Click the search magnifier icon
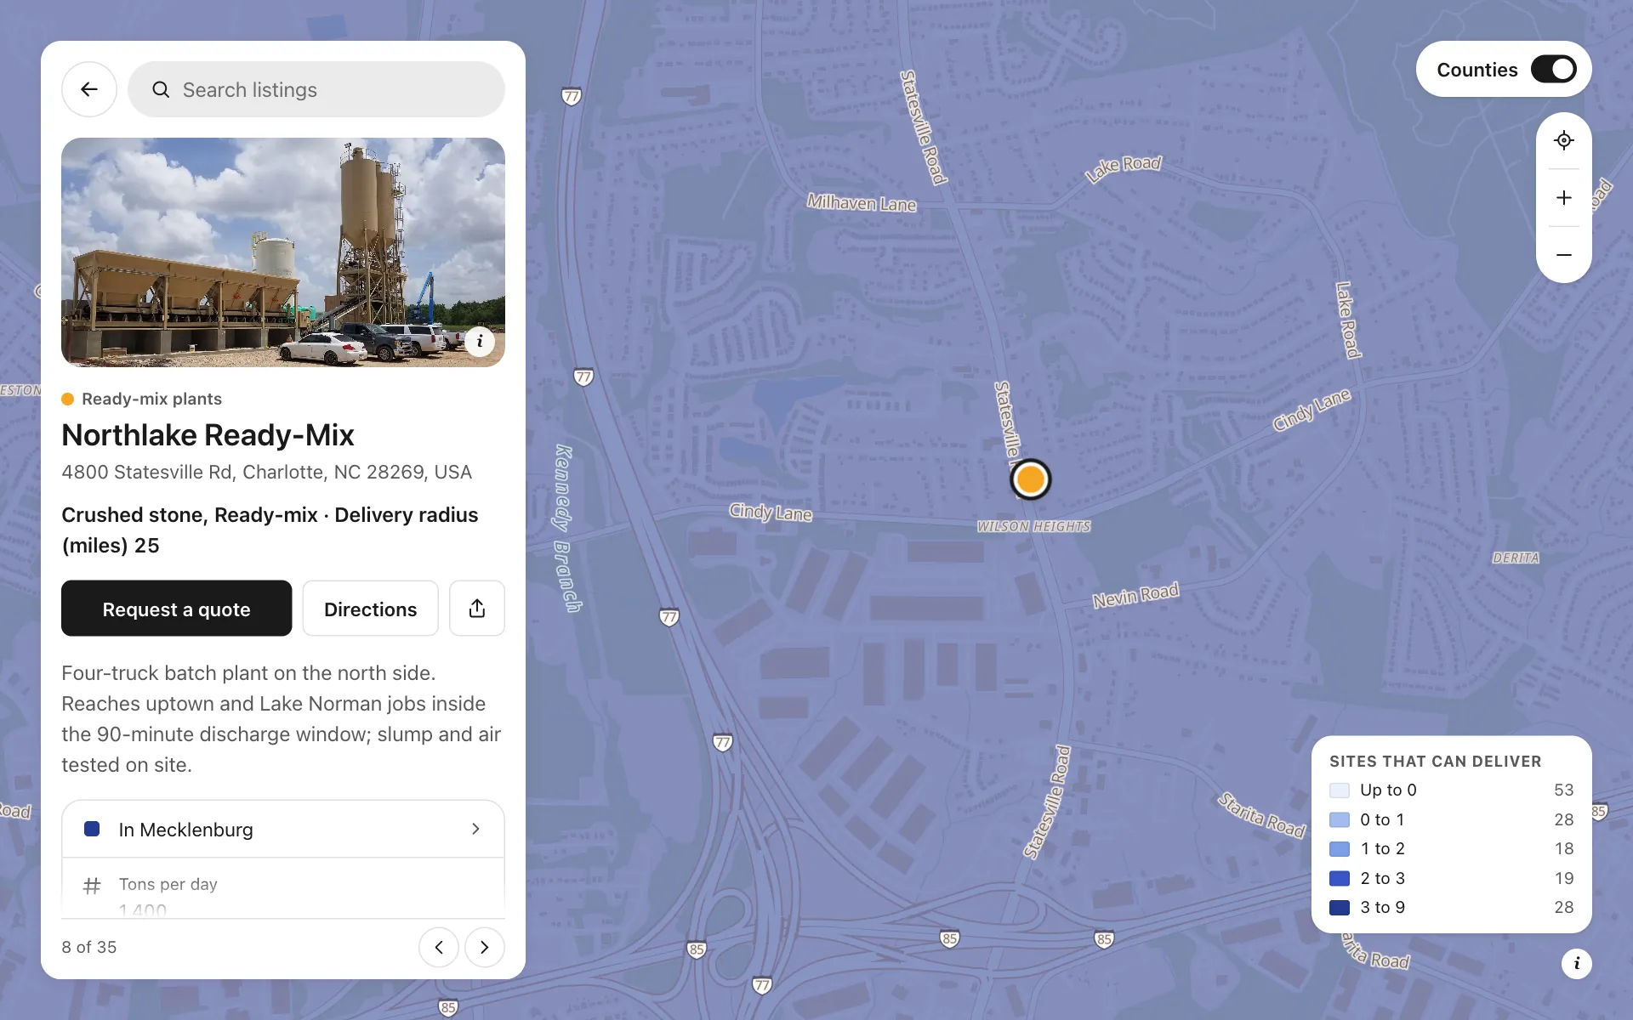 [161, 89]
